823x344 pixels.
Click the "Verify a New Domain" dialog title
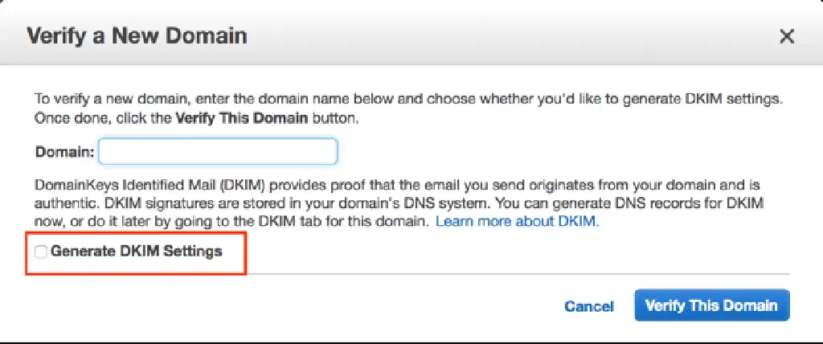pos(137,36)
